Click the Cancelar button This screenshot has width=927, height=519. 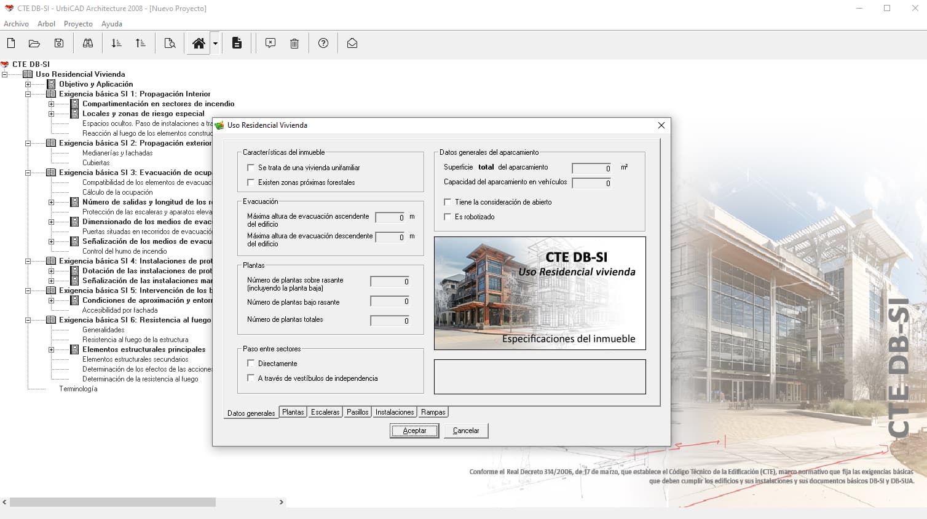466,431
